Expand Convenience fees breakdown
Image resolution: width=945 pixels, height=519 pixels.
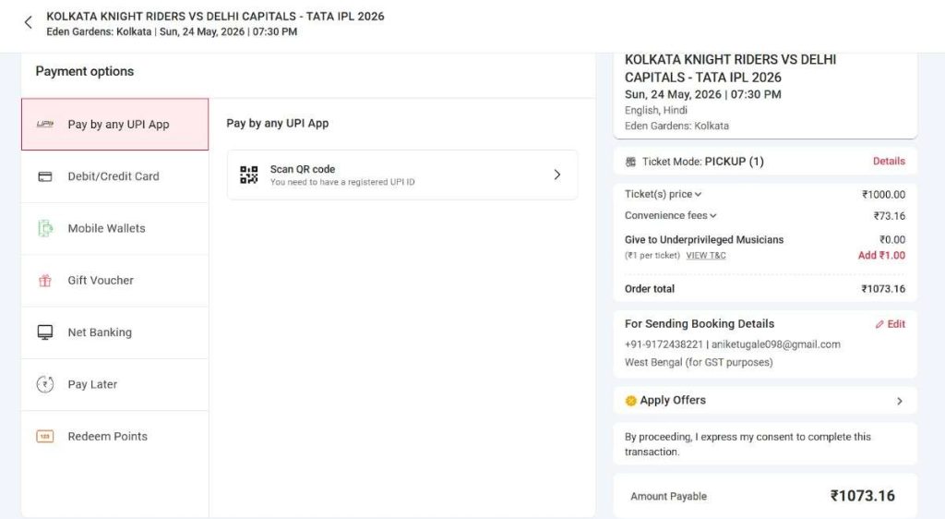[x=670, y=215]
